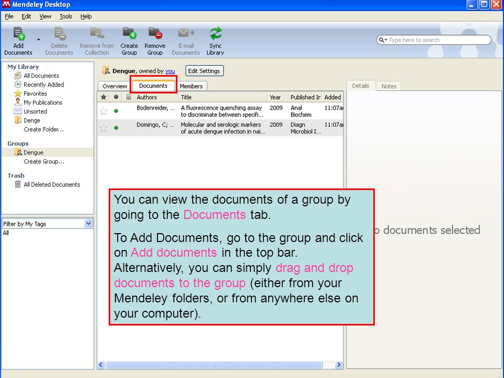Image resolution: width=504 pixels, height=378 pixels.
Task: Open the Denge folder
Action: (x=32, y=121)
